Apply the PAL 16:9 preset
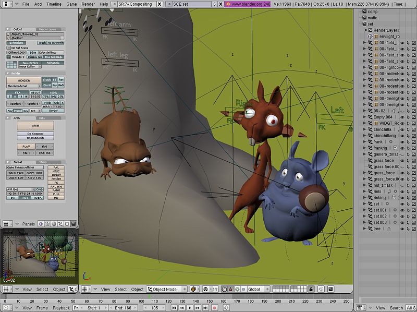 point(56,187)
